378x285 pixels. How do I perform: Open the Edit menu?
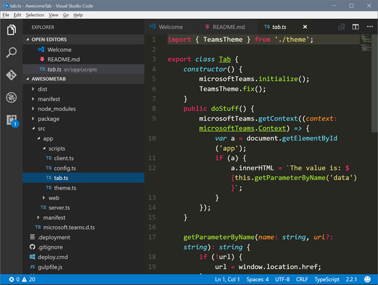click(18, 15)
